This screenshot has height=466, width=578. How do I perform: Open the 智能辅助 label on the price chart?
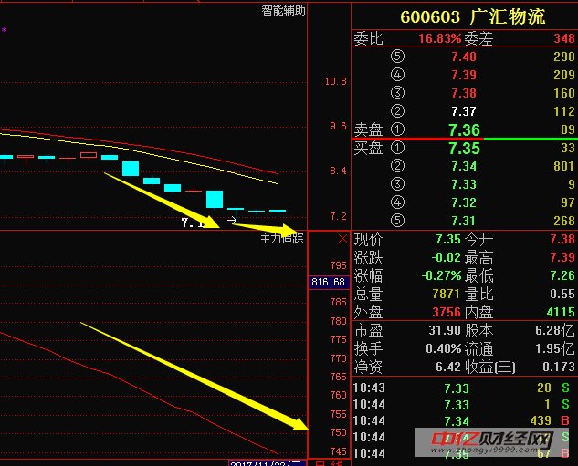283,10
